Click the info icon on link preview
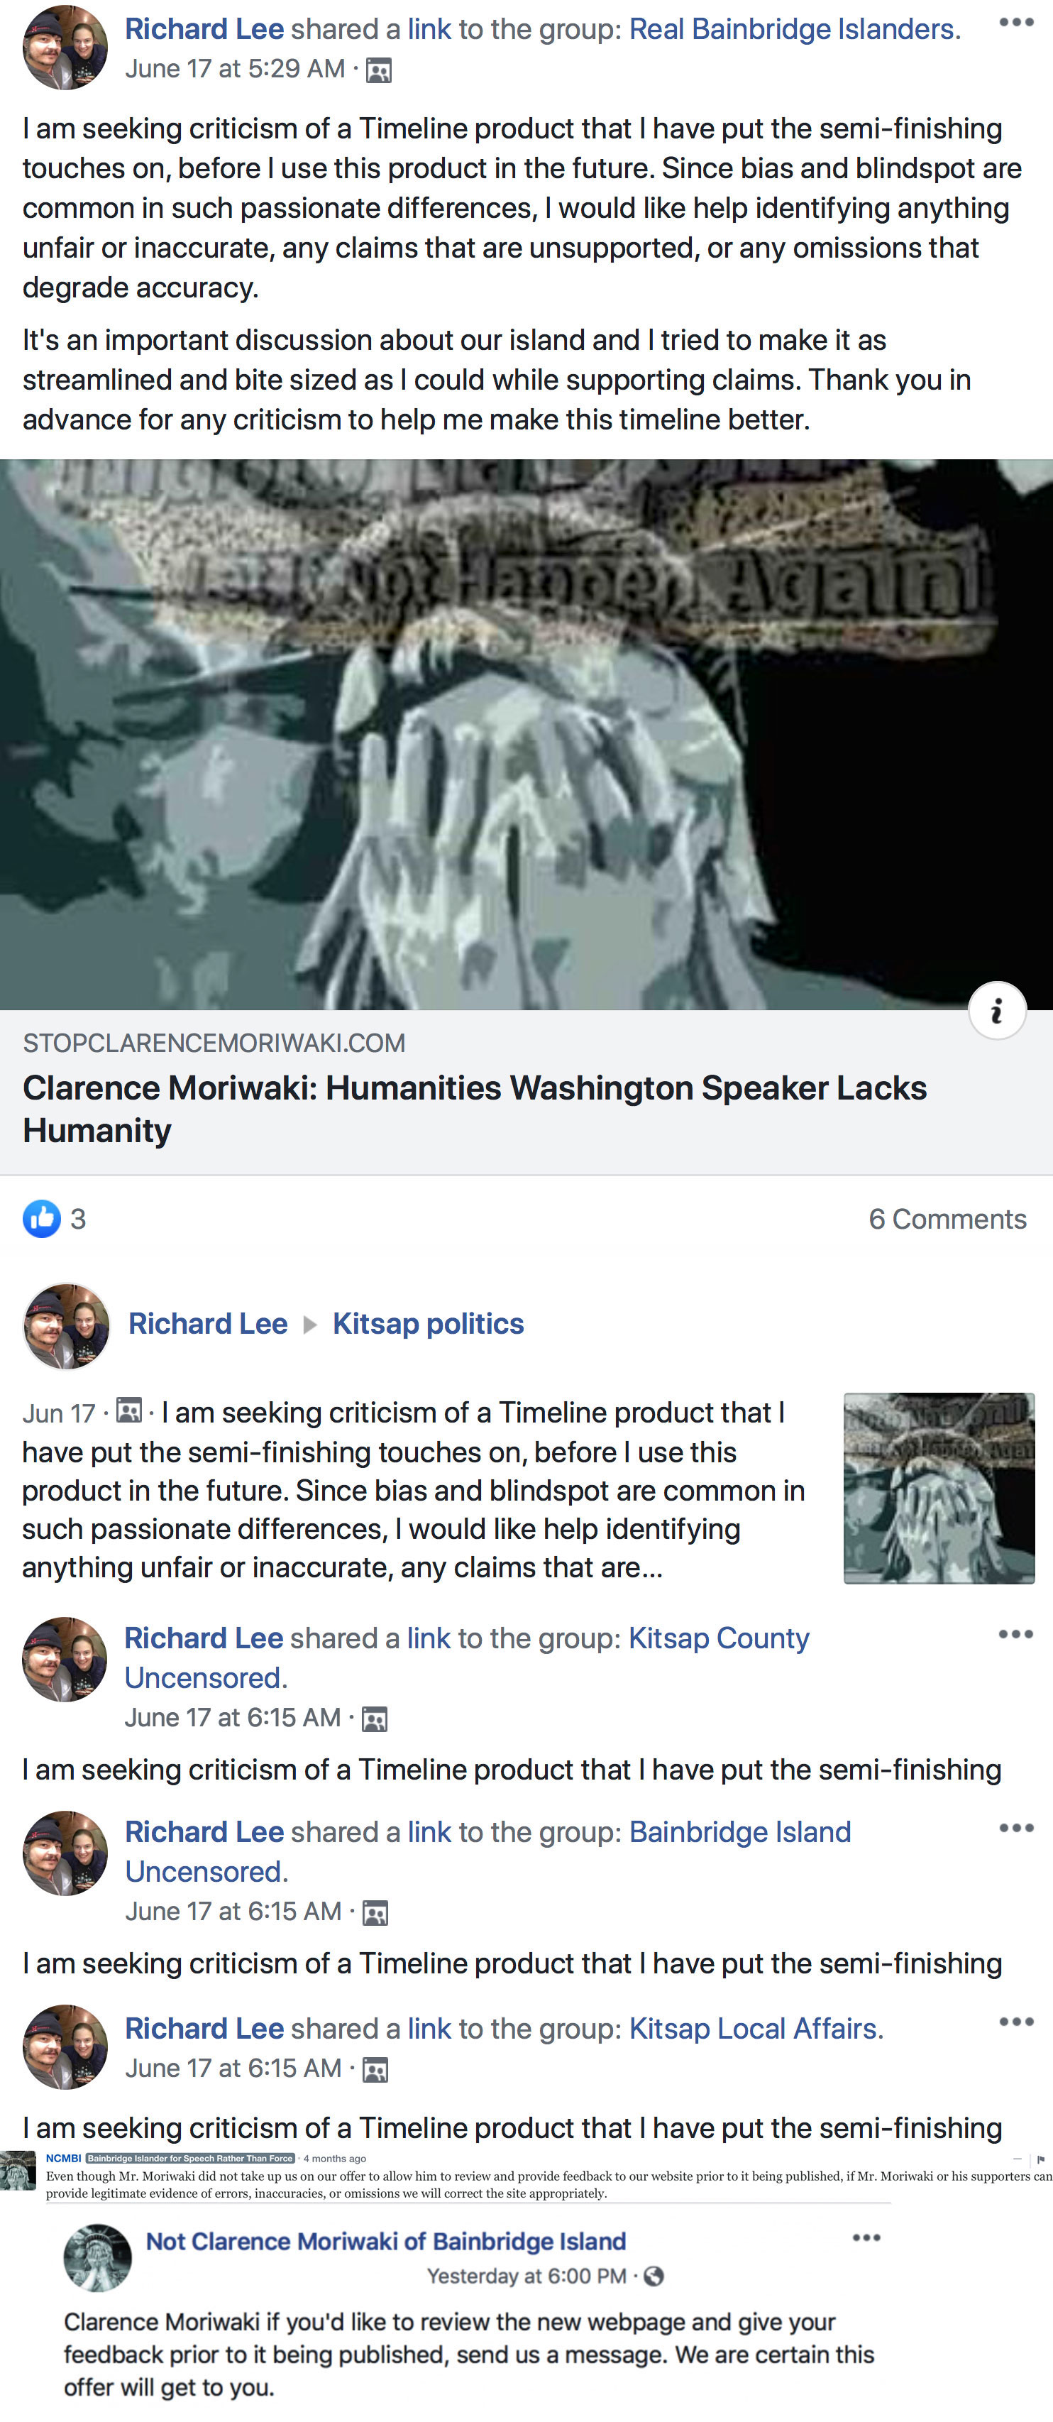The image size is (1053, 2422). pyautogui.click(x=996, y=1011)
